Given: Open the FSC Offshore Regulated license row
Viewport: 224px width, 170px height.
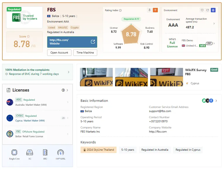Looking at the screenshot, I should [37, 134].
